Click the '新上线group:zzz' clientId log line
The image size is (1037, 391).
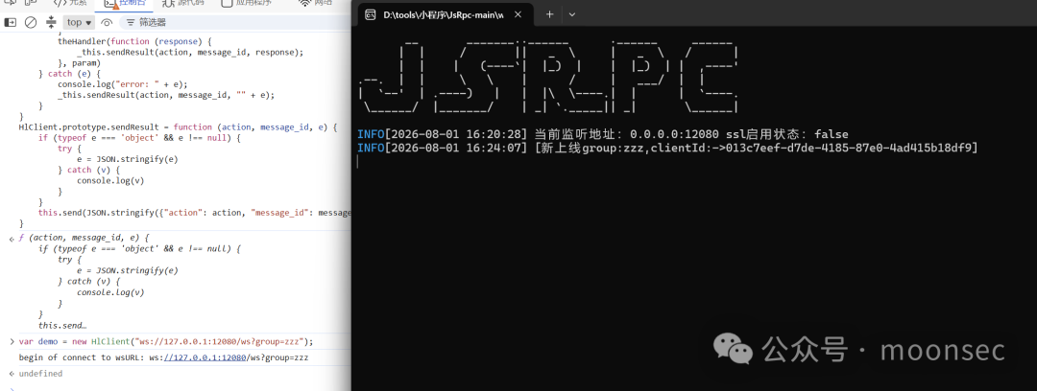(x=667, y=148)
